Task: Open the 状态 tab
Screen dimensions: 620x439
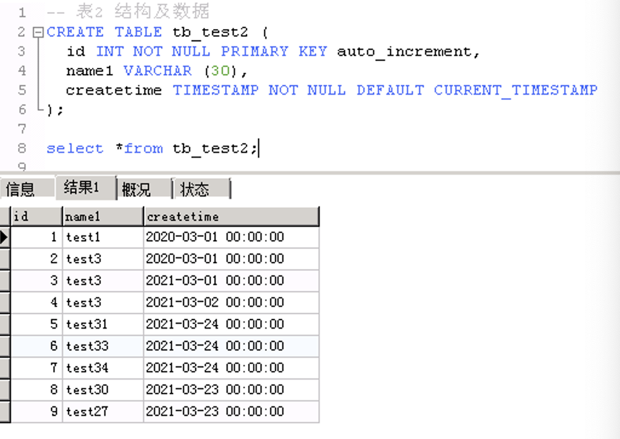Action: tap(202, 189)
